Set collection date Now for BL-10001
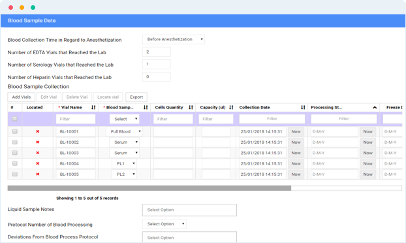 296,131
